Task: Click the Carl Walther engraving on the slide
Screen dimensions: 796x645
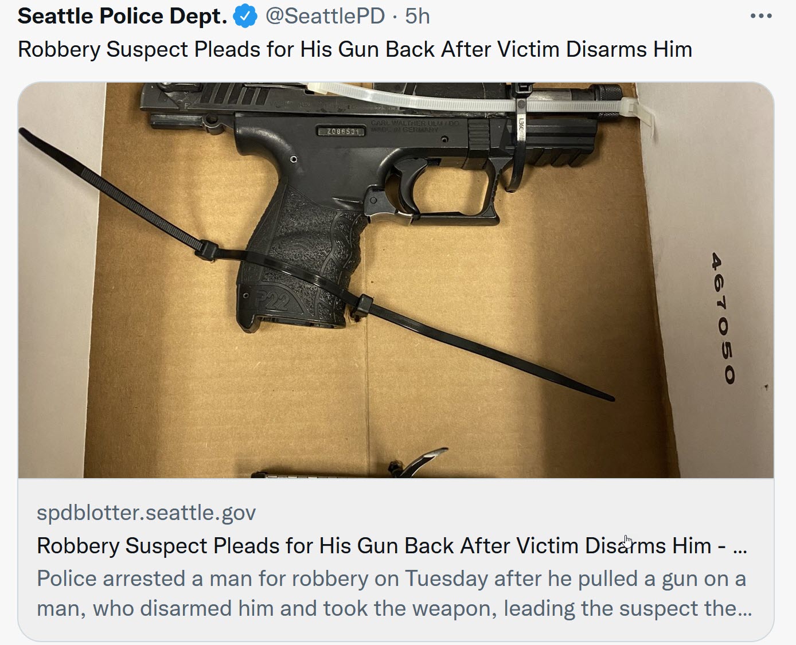Action: point(414,126)
